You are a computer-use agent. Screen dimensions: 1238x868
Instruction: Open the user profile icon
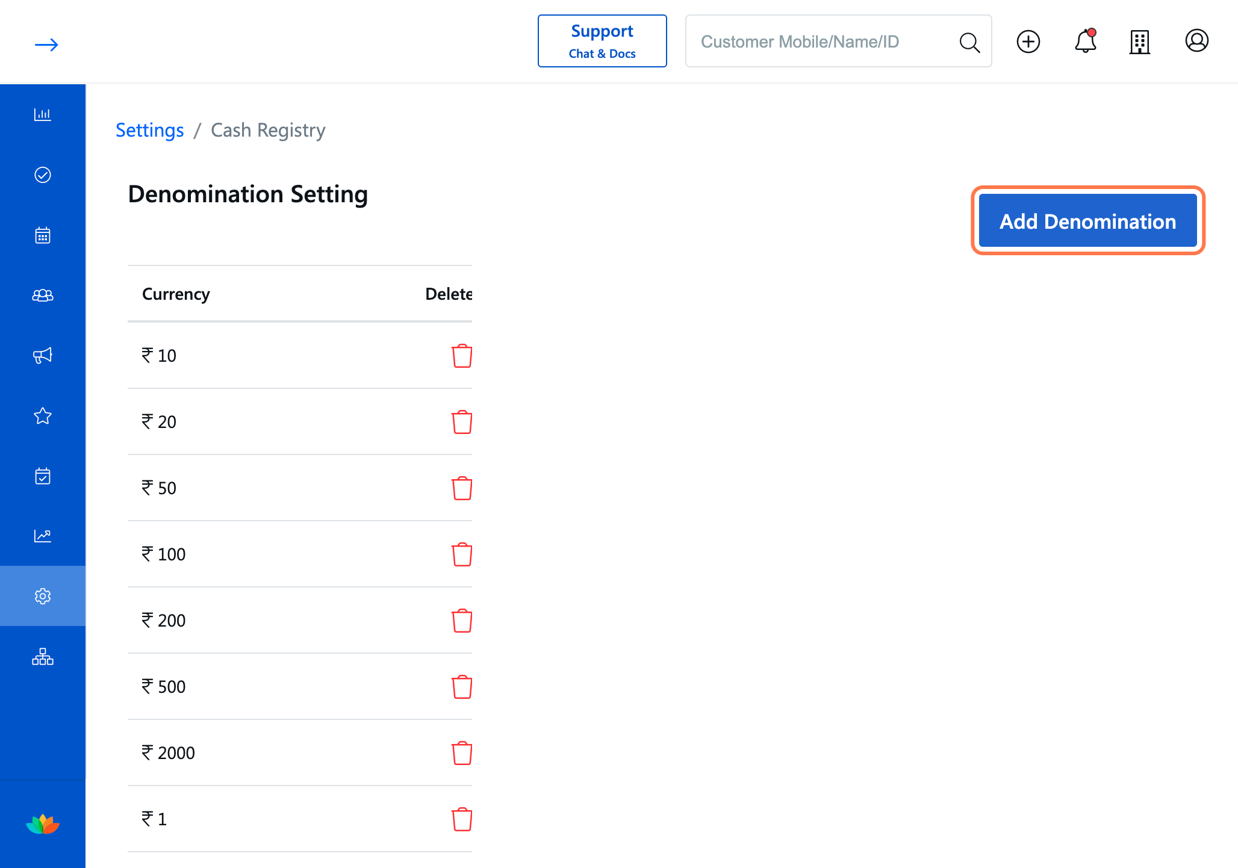pyautogui.click(x=1197, y=41)
